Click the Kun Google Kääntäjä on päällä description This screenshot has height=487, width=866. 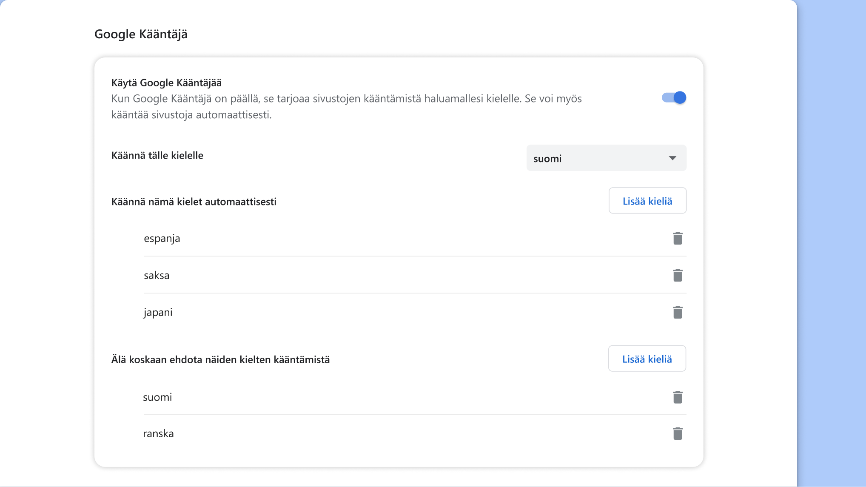[347, 106]
